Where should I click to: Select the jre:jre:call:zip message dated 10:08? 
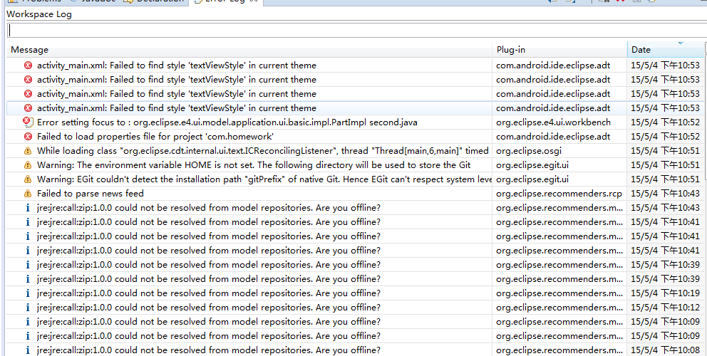pyautogui.click(x=209, y=350)
